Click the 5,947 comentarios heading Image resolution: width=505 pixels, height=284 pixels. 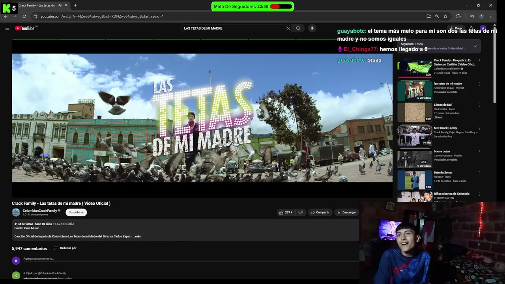(29, 248)
